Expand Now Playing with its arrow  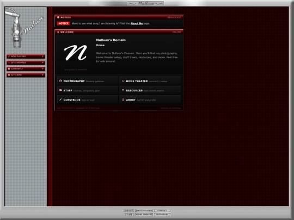click(x=43, y=56)
